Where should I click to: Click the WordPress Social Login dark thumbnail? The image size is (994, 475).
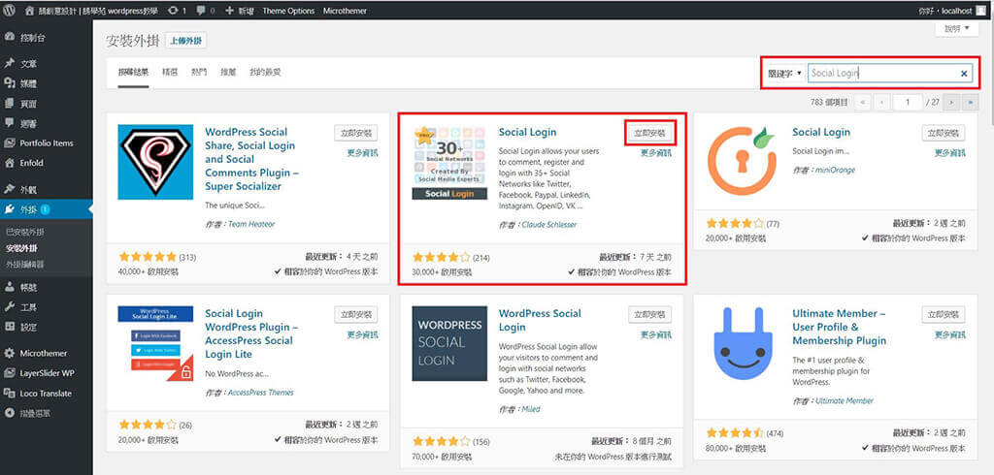(x=449, y=344)
